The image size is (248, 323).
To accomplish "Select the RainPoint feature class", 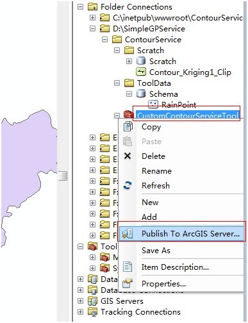I will (179, 104).
